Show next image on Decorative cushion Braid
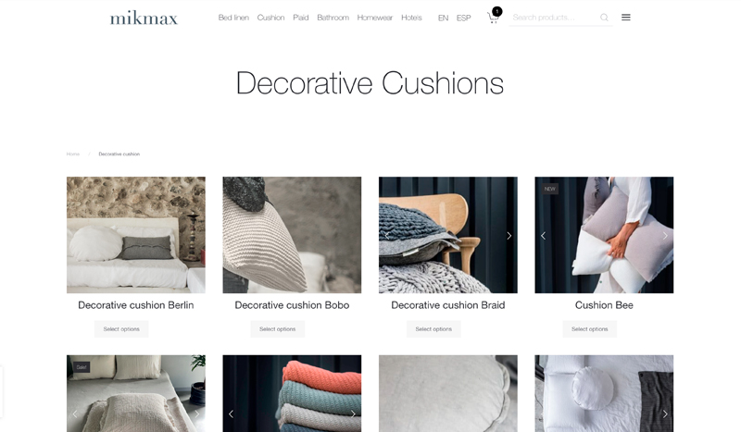Image resolution: width=741 pixels, height=432 pixels. (x=509, y=236)
